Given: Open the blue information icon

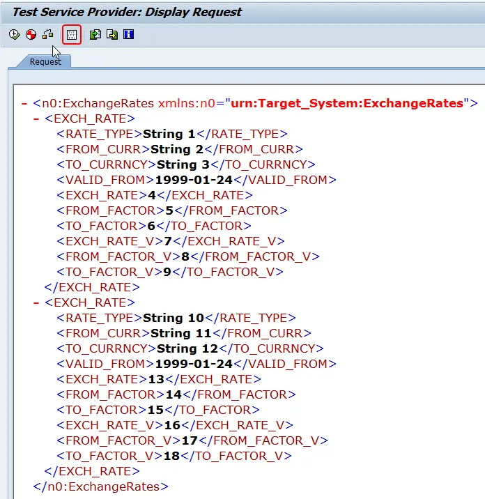Looking at the screenshot, I should 129,34.
